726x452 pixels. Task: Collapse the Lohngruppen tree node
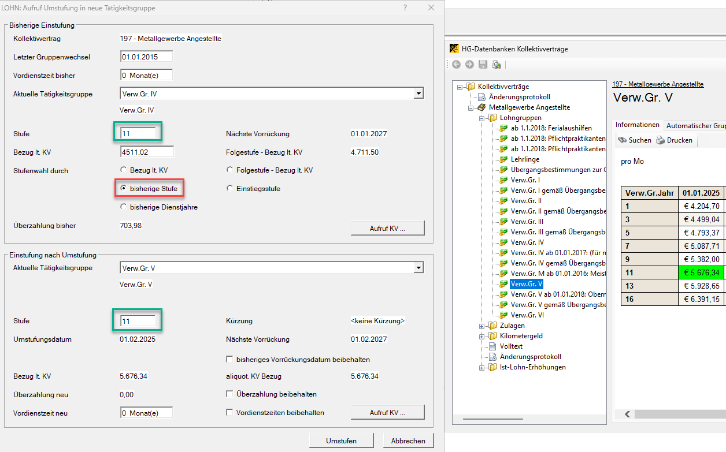pyautogui.click(x=482, y=118)
